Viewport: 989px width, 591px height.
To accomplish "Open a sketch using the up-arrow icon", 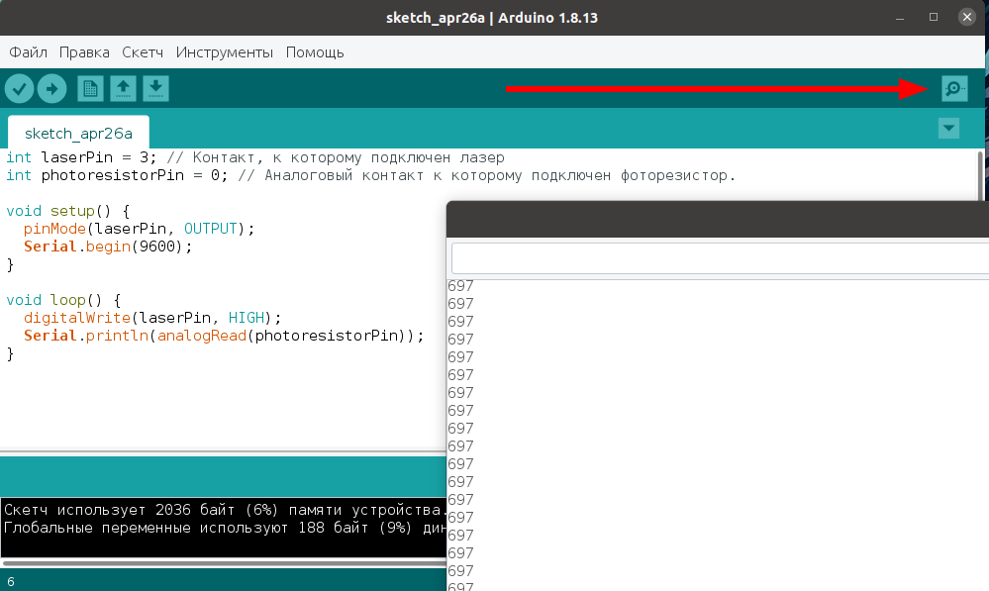I will pyautogui.click(x=123, y=89).
